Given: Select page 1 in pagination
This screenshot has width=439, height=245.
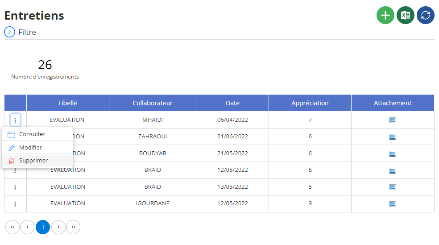Looking at the screenshot, I should click(x=43, y=227).
